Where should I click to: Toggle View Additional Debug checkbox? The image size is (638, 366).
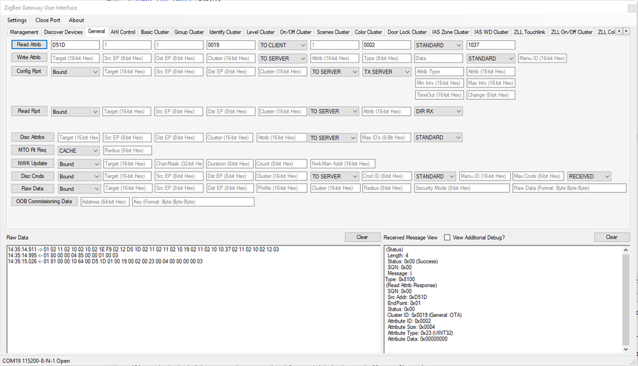click(x=447, y=238)
